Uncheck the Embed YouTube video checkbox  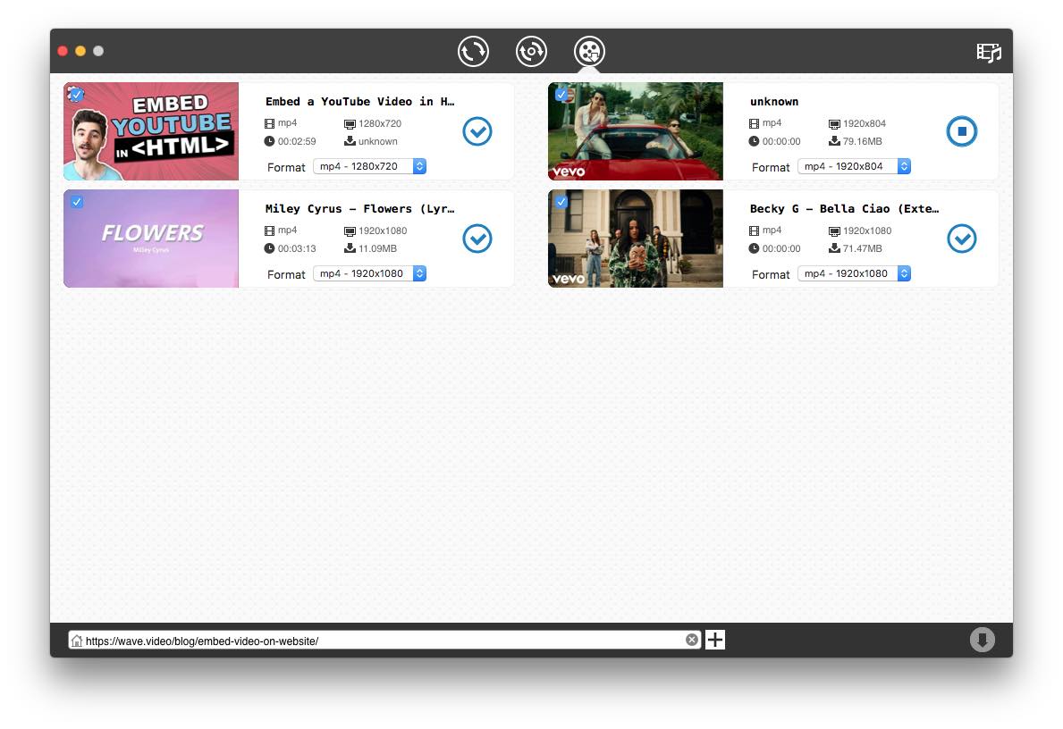pyautogui.click(x=77, y=94)
